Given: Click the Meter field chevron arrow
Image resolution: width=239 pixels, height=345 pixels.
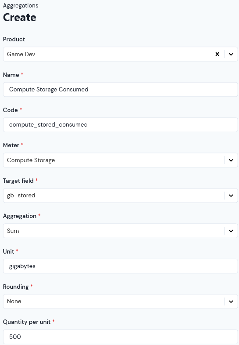Looking at the screenshot, I should [231, 160].
